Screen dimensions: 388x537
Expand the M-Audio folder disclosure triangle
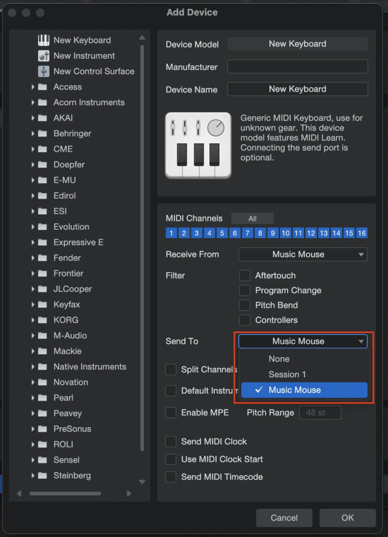33,336
